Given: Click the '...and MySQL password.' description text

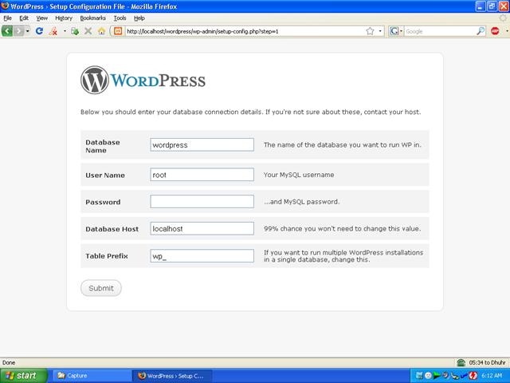Looking at the screenshot, I should click(301, 202).
